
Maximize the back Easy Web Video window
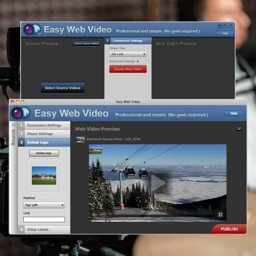pos(225,26)
